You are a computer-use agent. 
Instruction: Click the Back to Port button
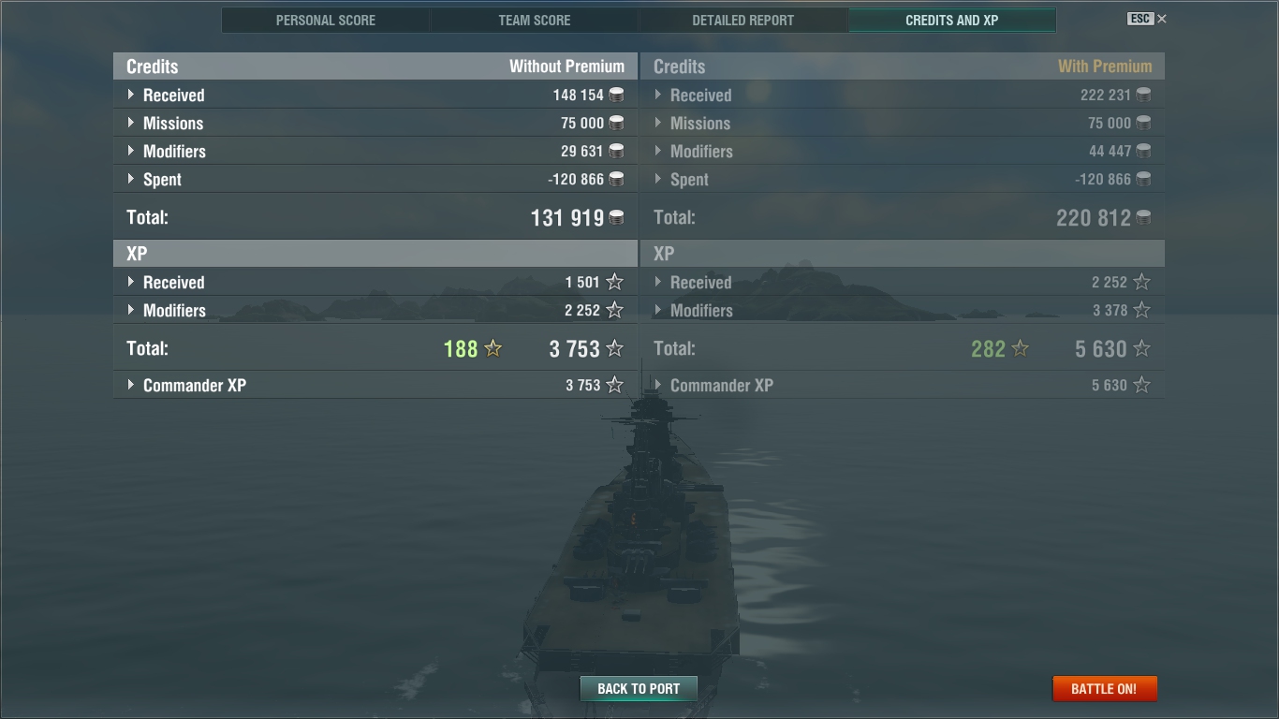click(639, 688)
